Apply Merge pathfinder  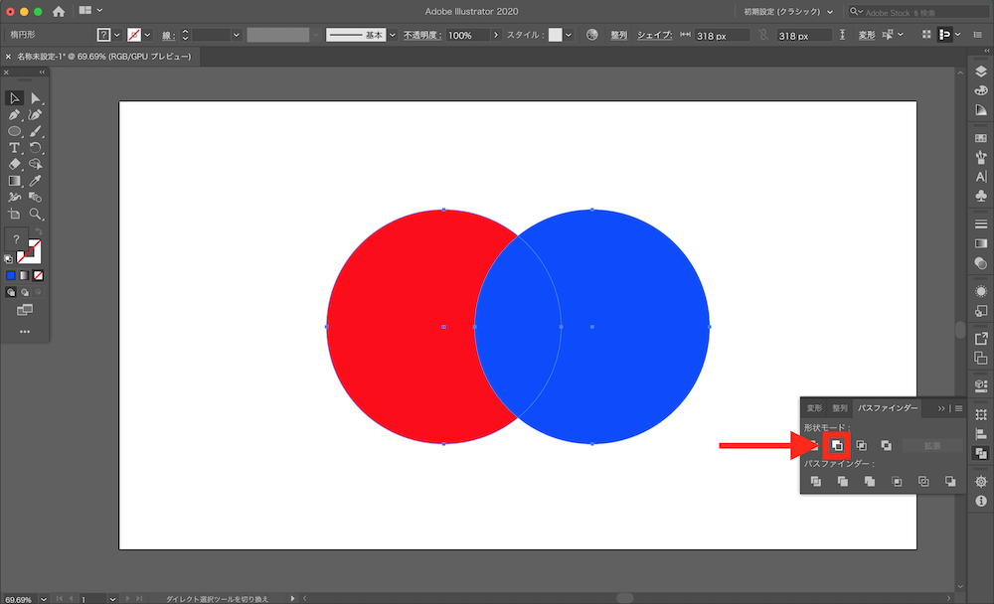870,482
